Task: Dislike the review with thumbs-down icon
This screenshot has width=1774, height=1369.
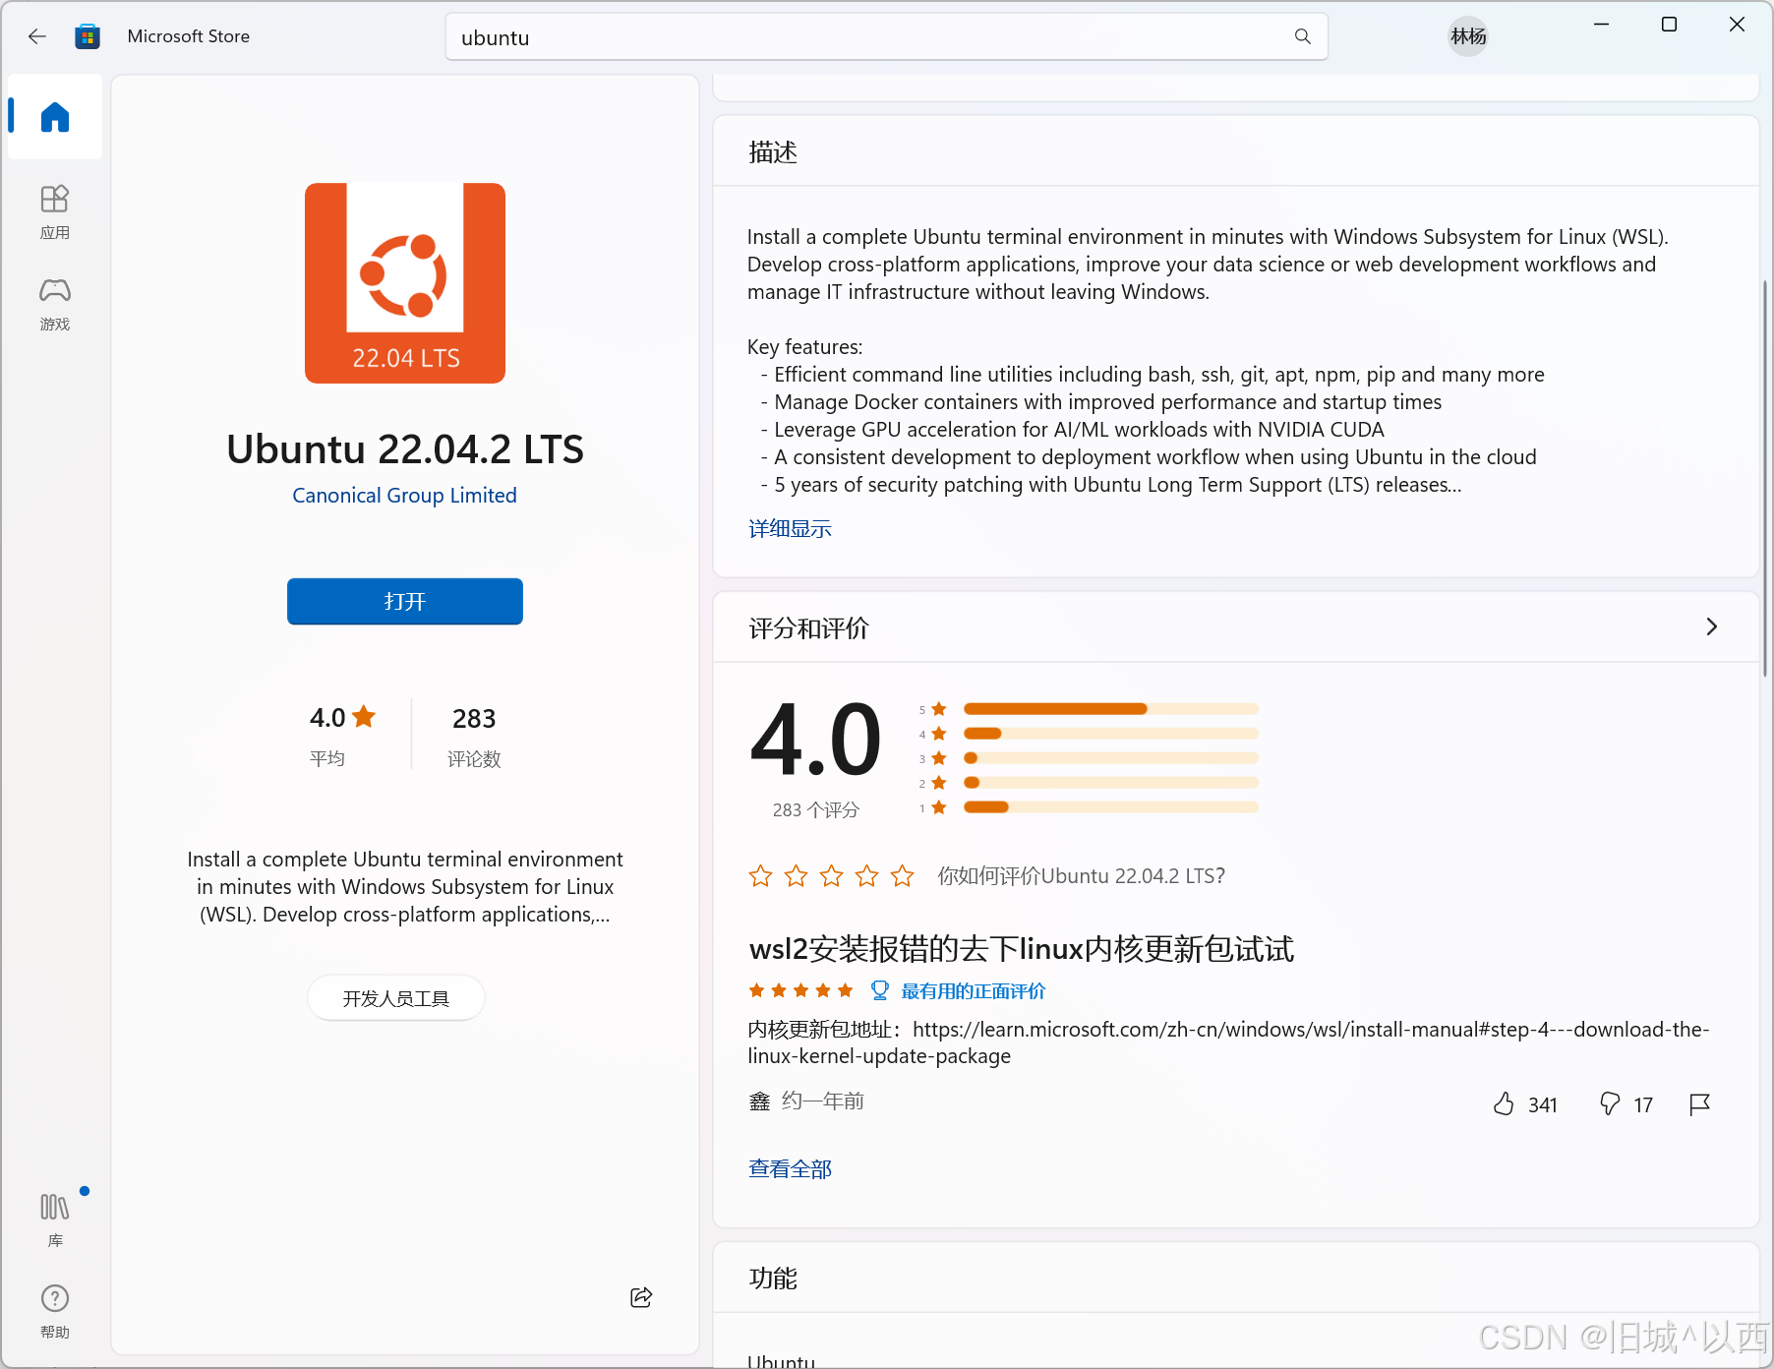Action: tap(1610, 1104)
